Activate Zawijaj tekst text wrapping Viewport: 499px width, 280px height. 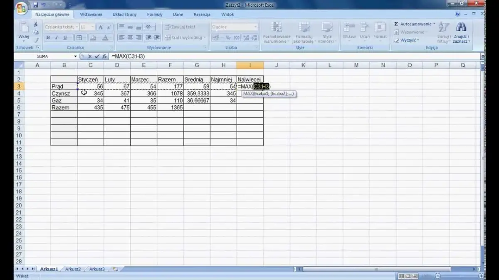[180, 27]
